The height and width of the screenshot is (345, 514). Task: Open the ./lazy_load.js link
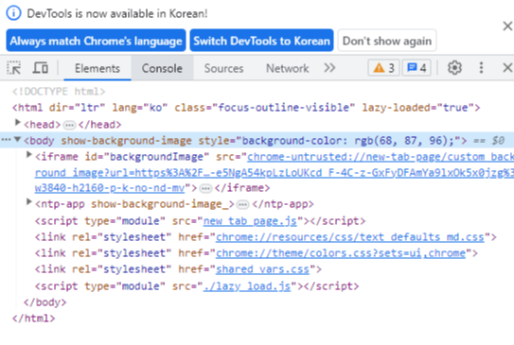(x=247, y=286)
